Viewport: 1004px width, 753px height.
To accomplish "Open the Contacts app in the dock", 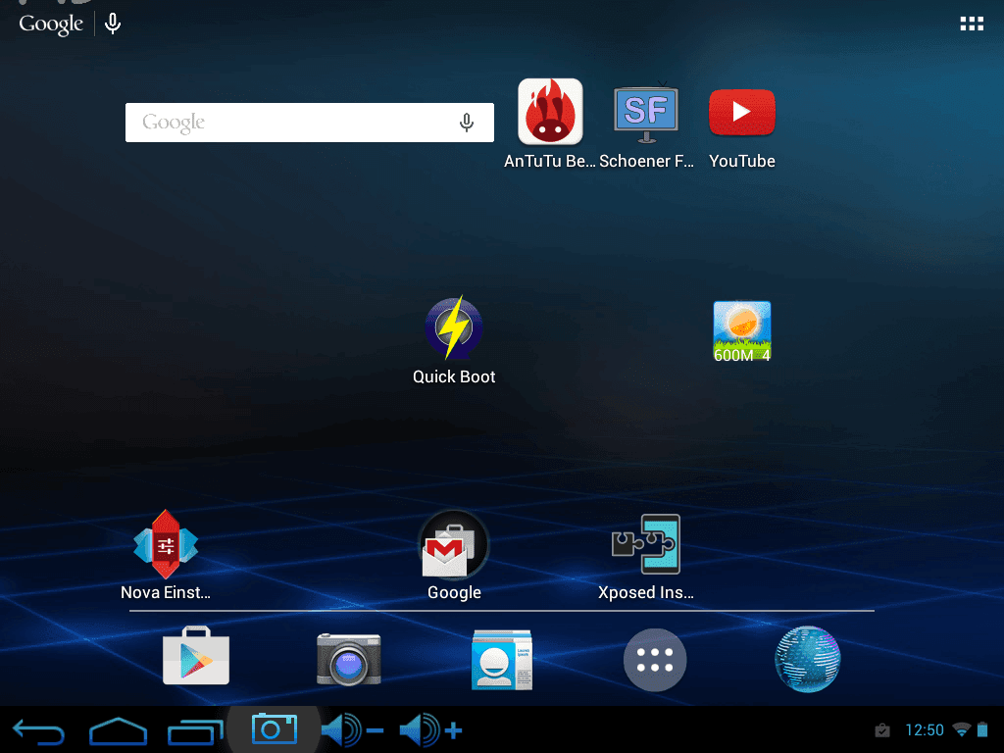I will (x=501, y=660).
